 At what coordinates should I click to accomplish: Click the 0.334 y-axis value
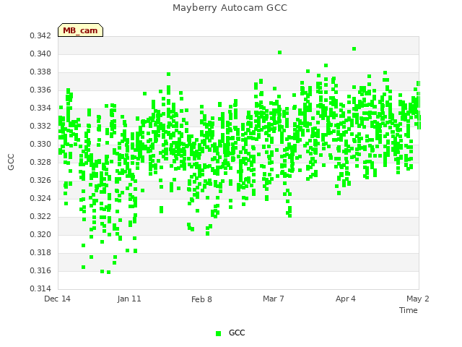(40, 108)
